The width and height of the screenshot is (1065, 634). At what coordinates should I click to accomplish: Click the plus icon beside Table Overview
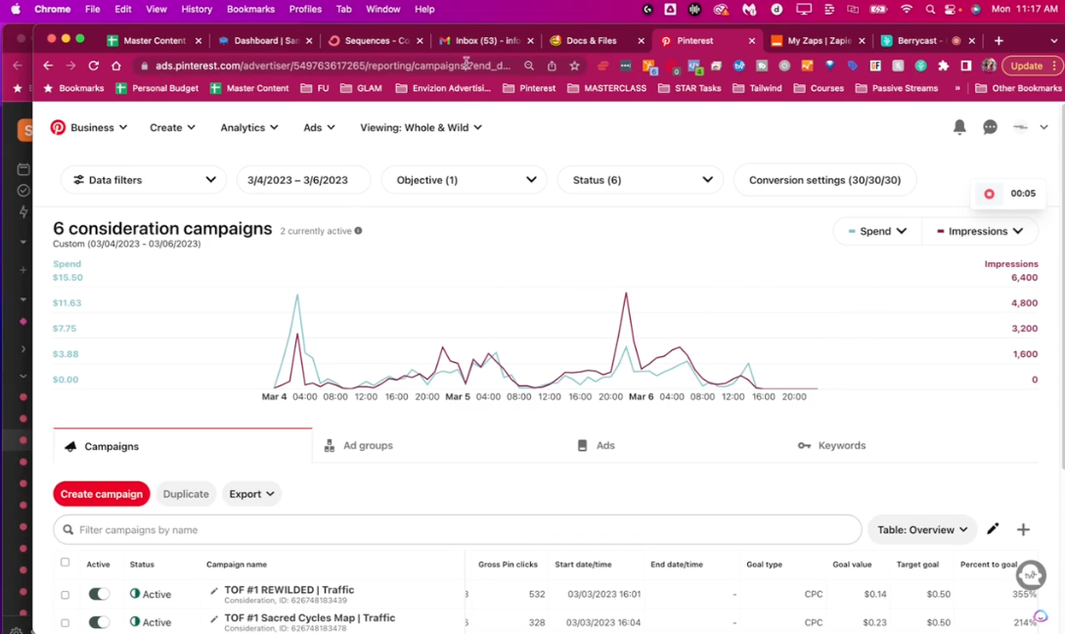point(1023,529)
